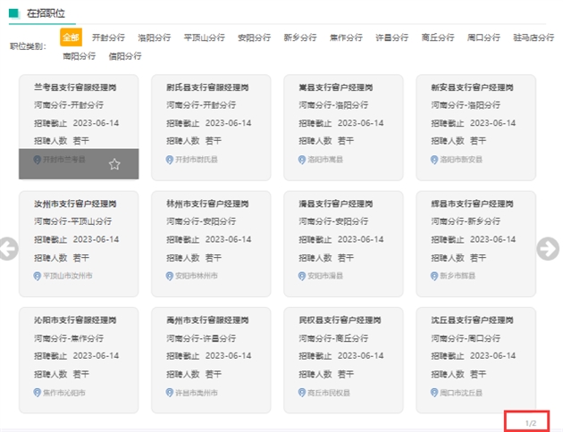Screen dimensions: 563x432
Task: Click location pin icon beside 新乡市辉县
Action: tap(434, 276)
